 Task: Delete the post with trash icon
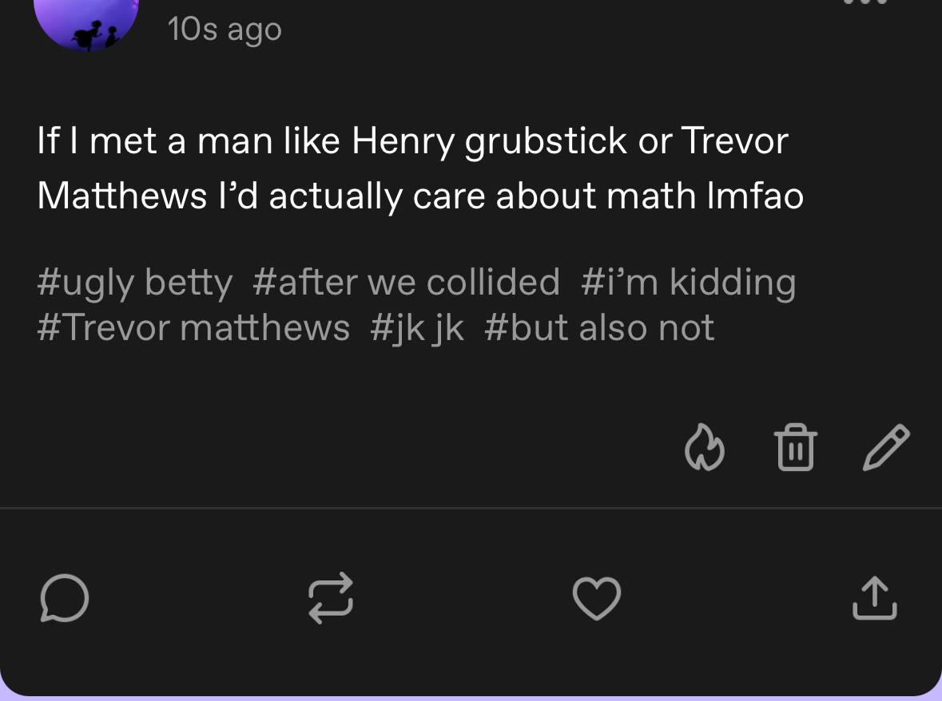point(796,447)
